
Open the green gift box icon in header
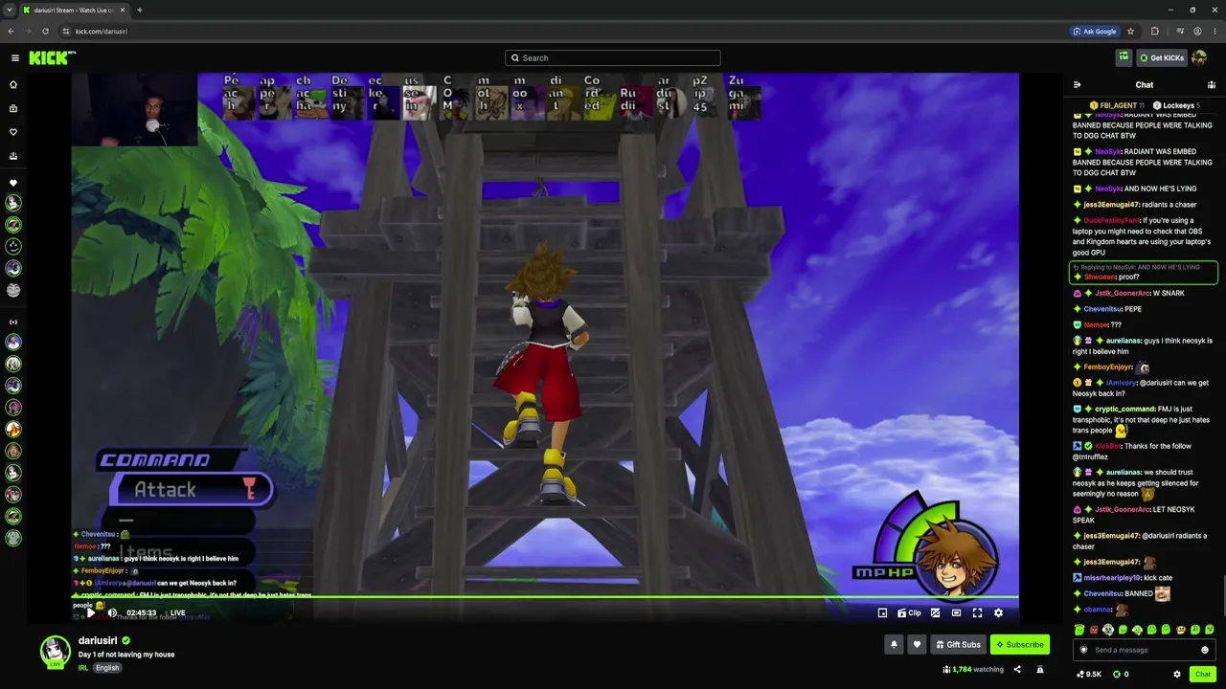tap(1124, 57)
